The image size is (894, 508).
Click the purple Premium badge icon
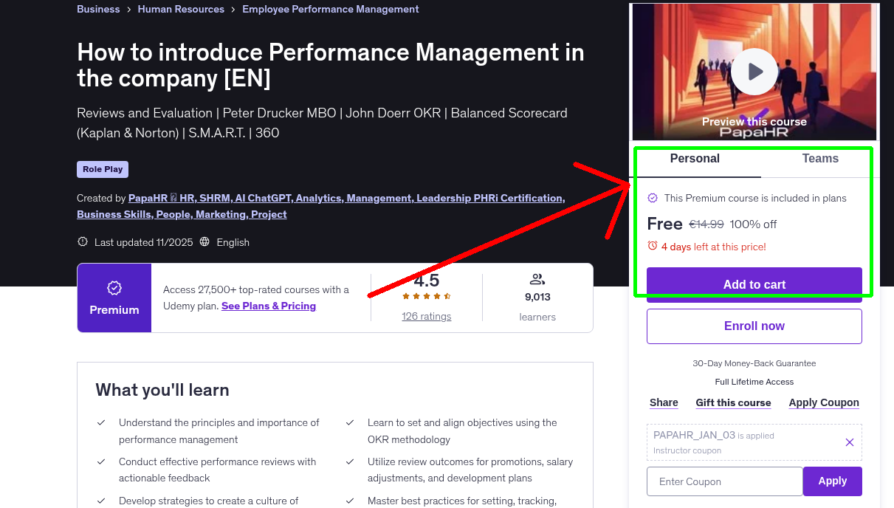pyautogui.click(x=114, y=288)
